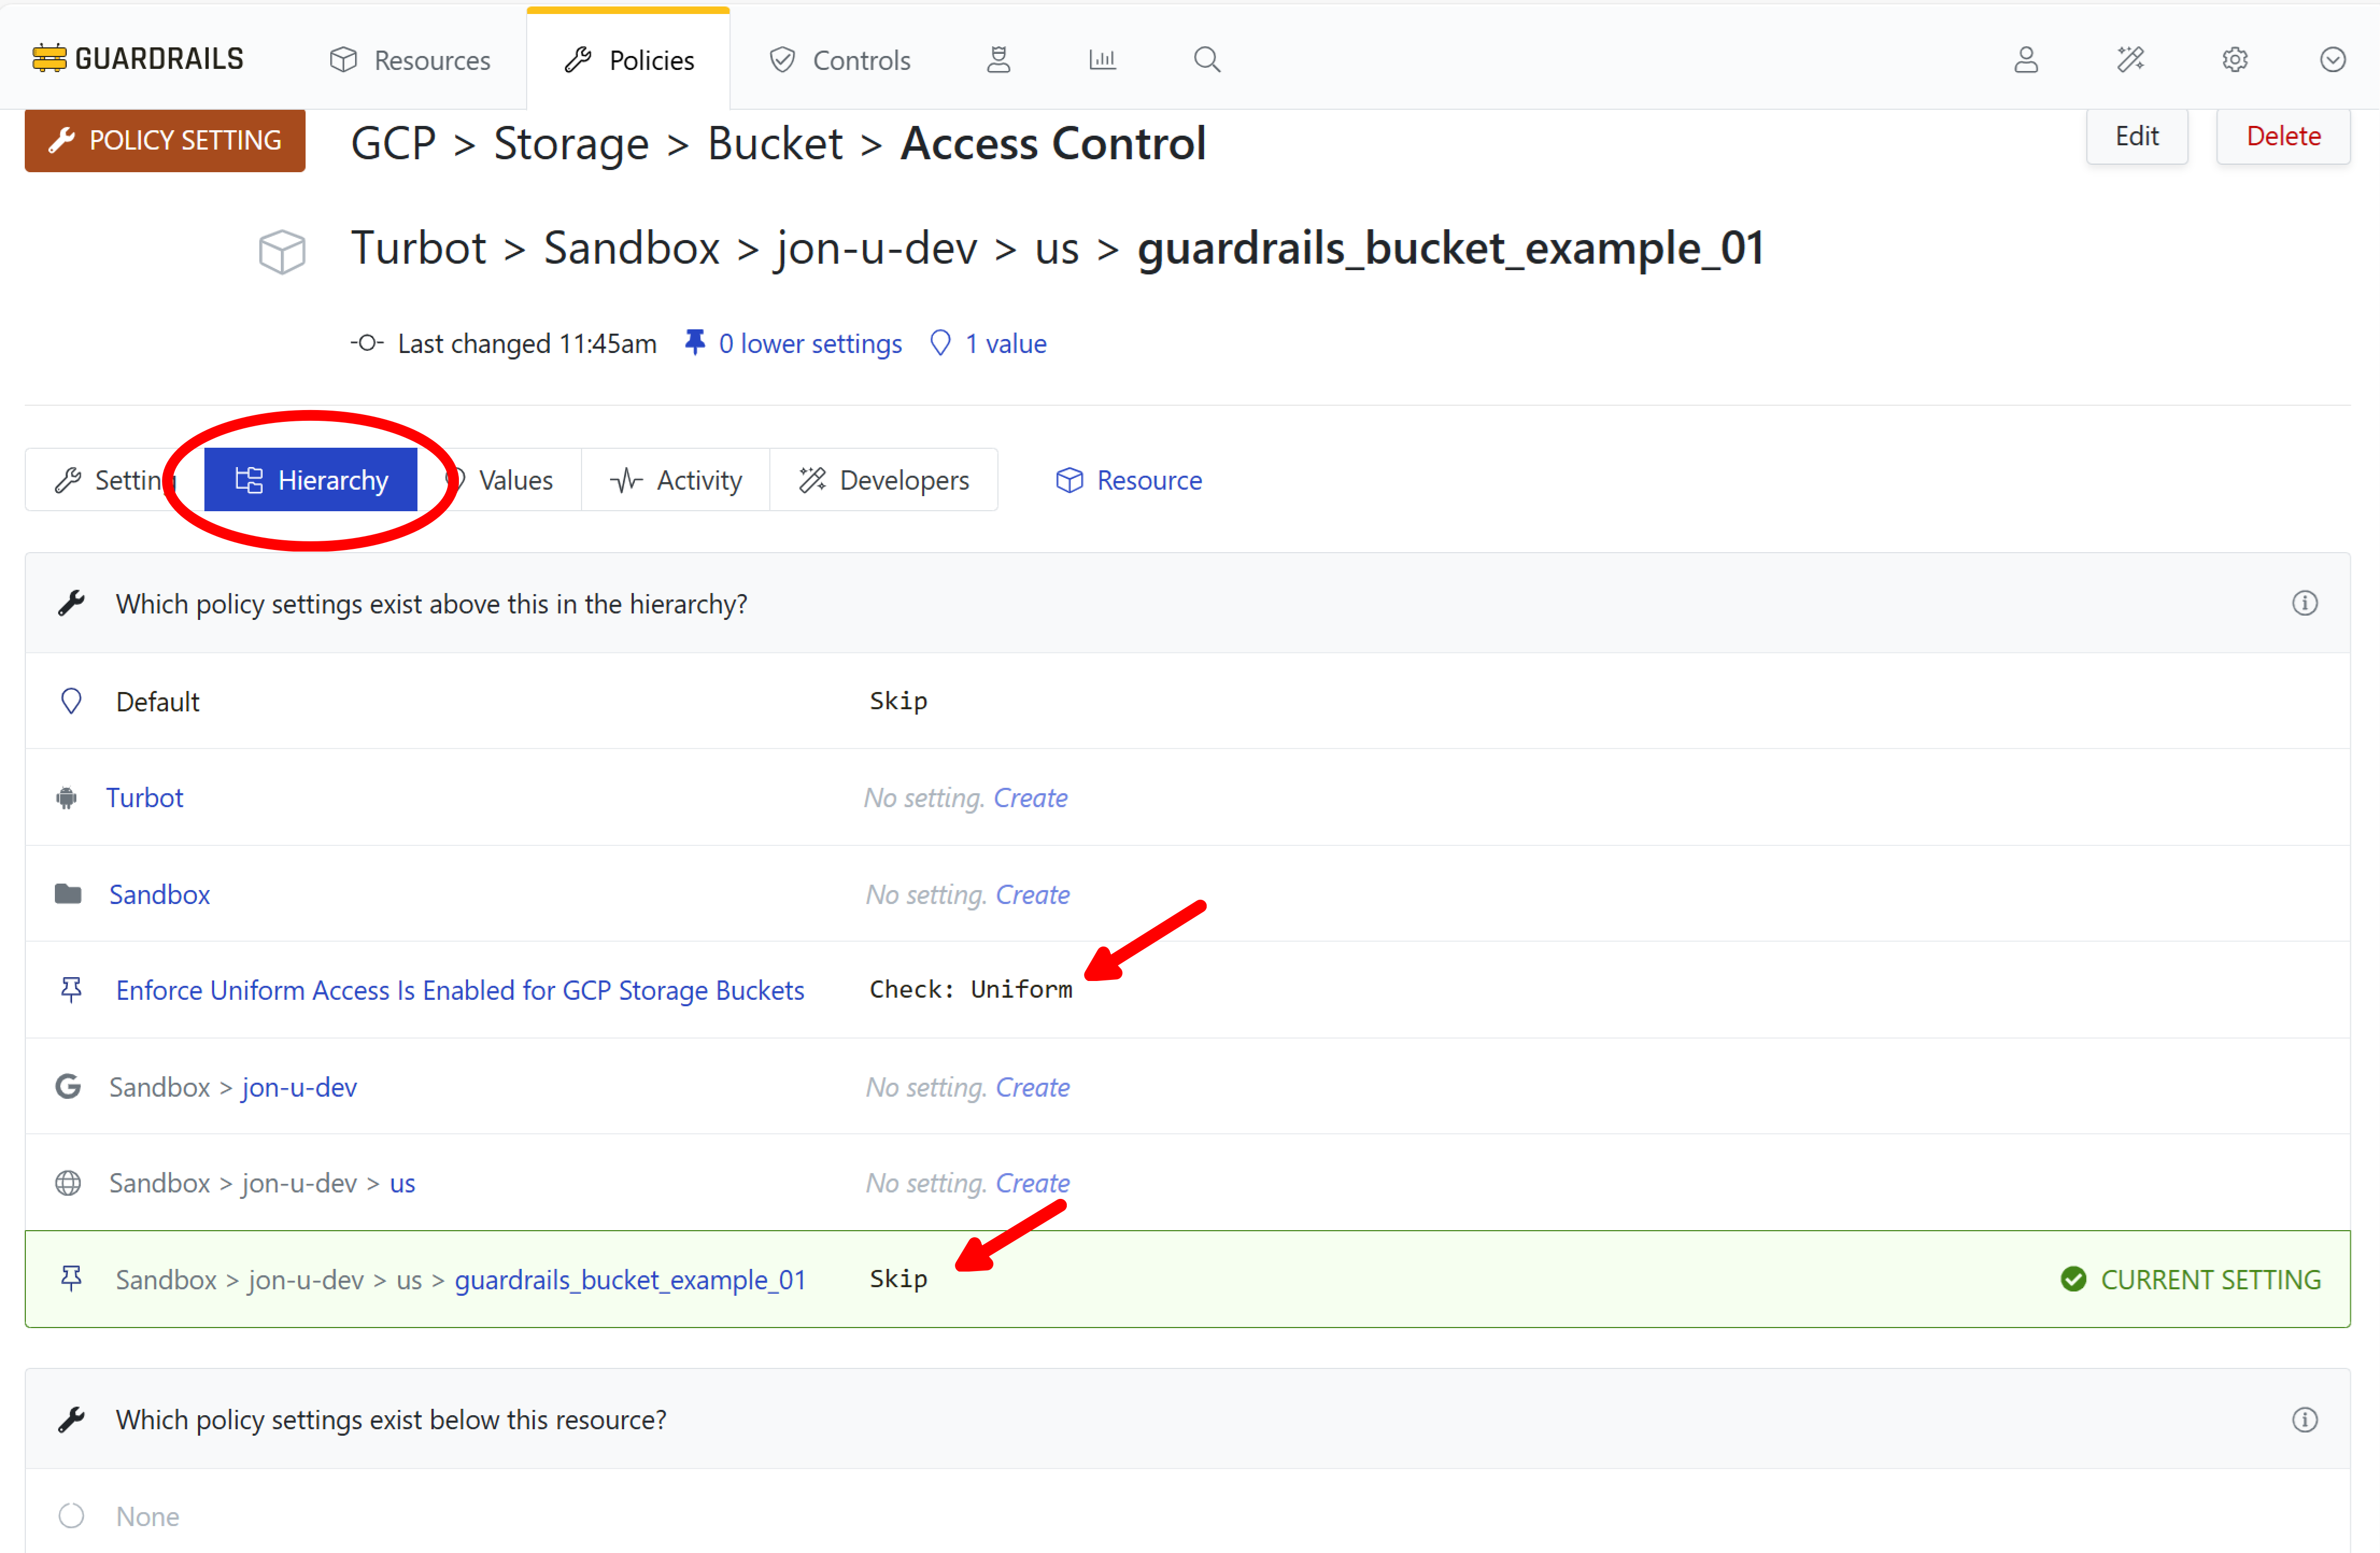Click the search magnifier icon in navbar
2380x1553 pixels.
(1207, 60)
